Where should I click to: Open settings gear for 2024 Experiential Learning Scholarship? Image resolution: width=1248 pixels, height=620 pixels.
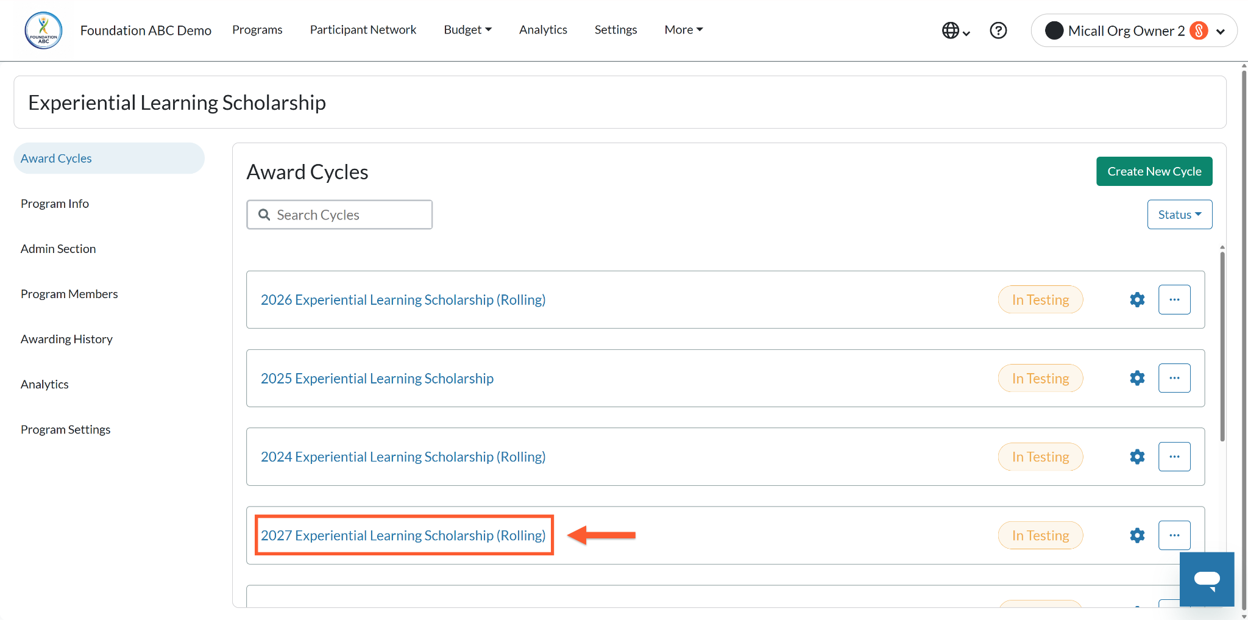click(1137, 457)
